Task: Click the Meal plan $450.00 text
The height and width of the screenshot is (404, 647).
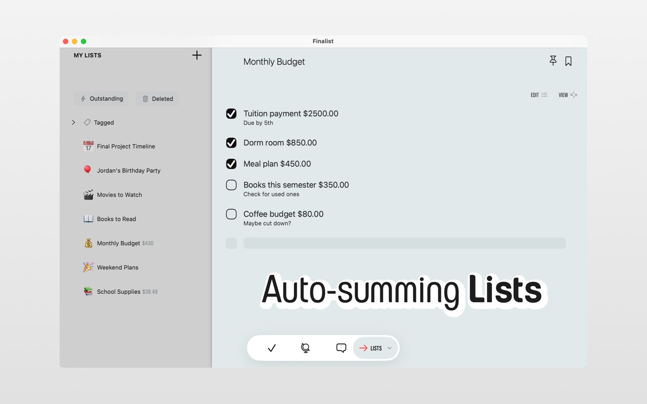Action: [277, 164]
